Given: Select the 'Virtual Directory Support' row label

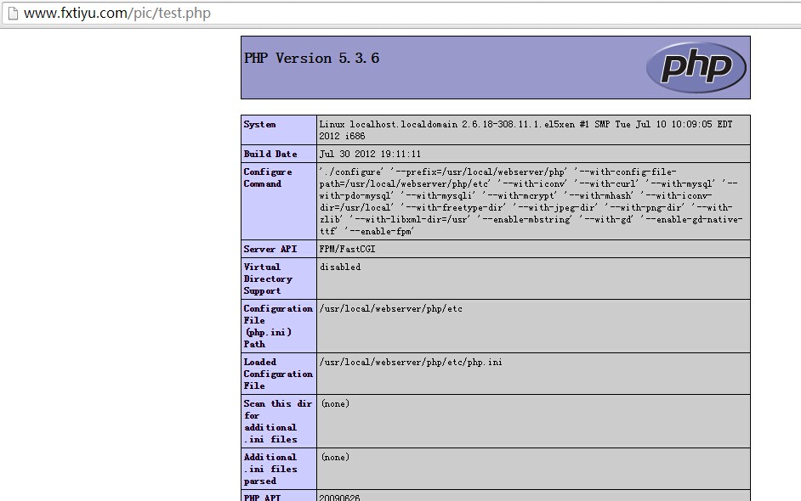Looking at the screenshot, I should tap(268, 279).
